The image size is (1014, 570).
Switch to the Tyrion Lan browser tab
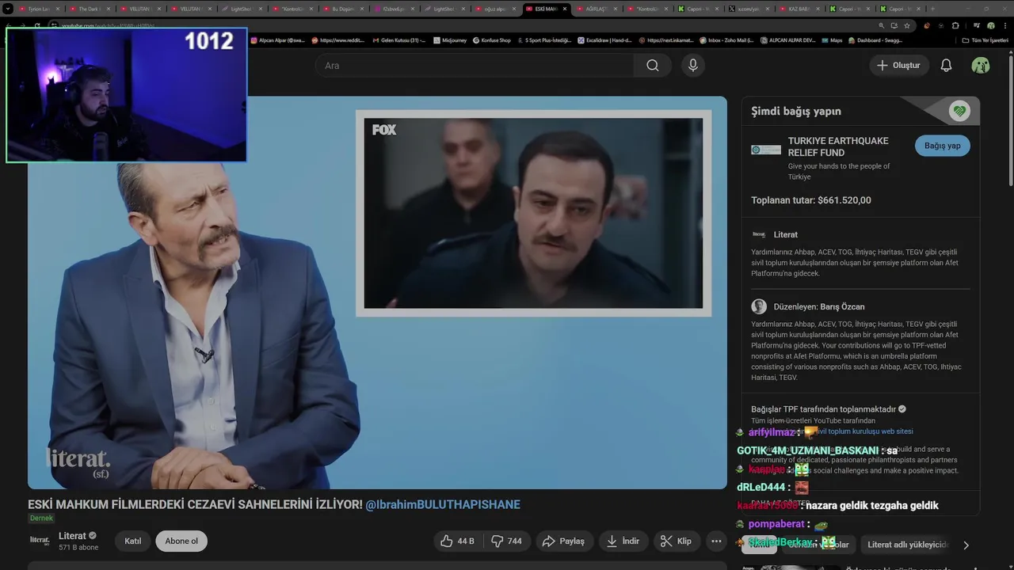click(x=40, y=9)
